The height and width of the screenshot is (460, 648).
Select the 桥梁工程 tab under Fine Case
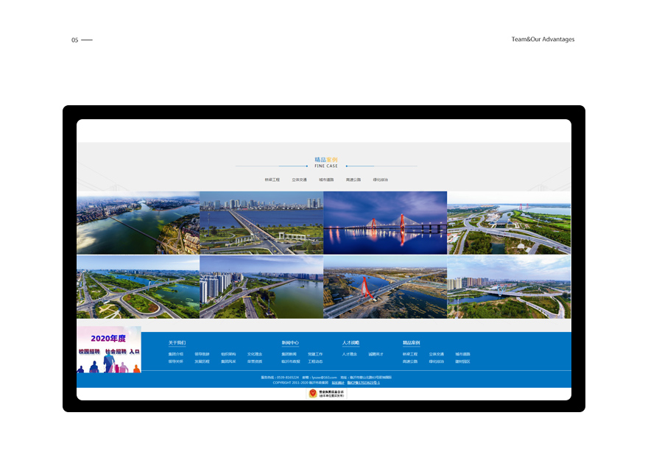[x=272, y=180]
